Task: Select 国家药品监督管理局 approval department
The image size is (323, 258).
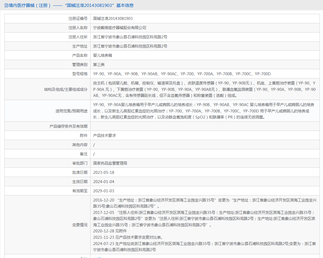Action: click(x=110, y=163)
